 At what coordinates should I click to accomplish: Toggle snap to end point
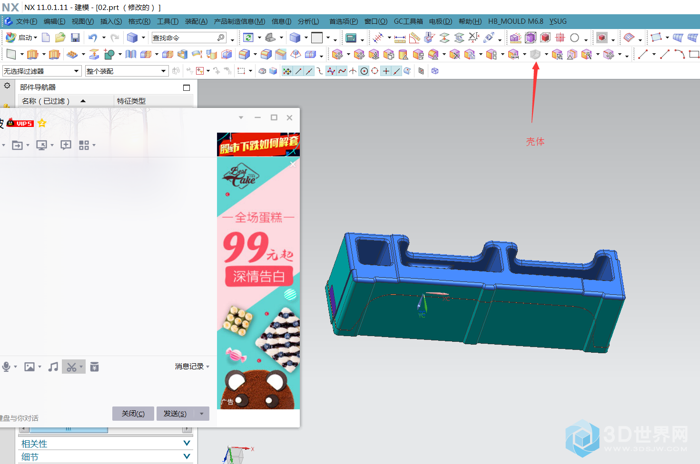pos(298,71)
